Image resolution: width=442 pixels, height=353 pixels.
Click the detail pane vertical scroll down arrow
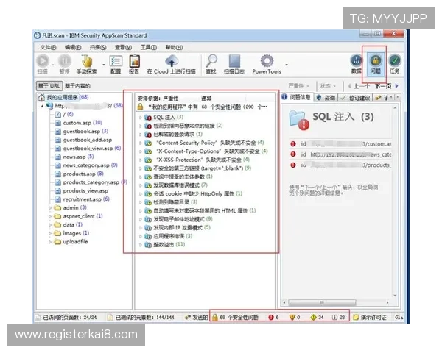(395, 296)
